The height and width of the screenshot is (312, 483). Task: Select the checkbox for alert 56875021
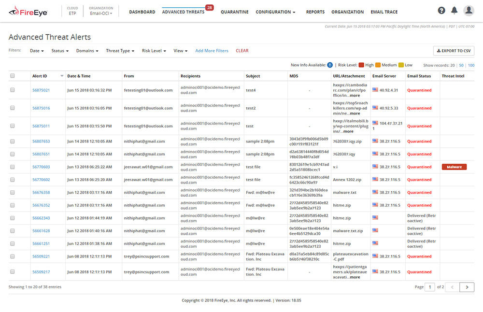12,90
